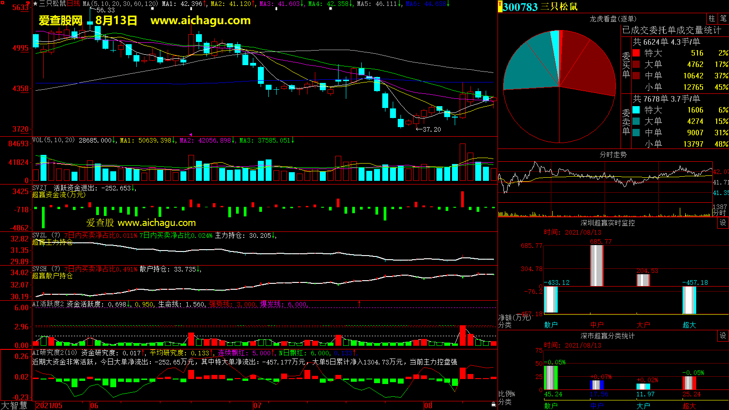
Task: Click the 大智慧 label at bottom left
Action: click(x=14, y=405)
